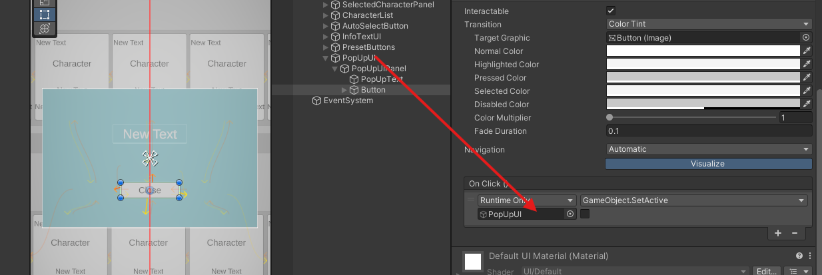The width and height of the screenshot is (822, 275).
Task: Toggle the Interactable checkbox
Action: tap(611, 11)
